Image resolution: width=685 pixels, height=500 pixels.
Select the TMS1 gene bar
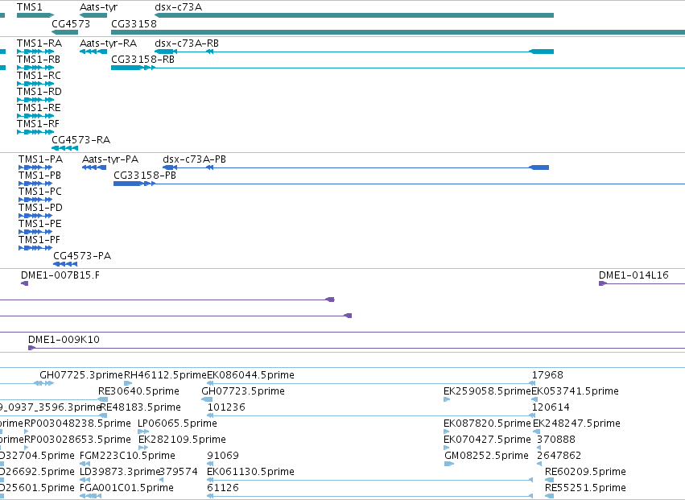35,15
